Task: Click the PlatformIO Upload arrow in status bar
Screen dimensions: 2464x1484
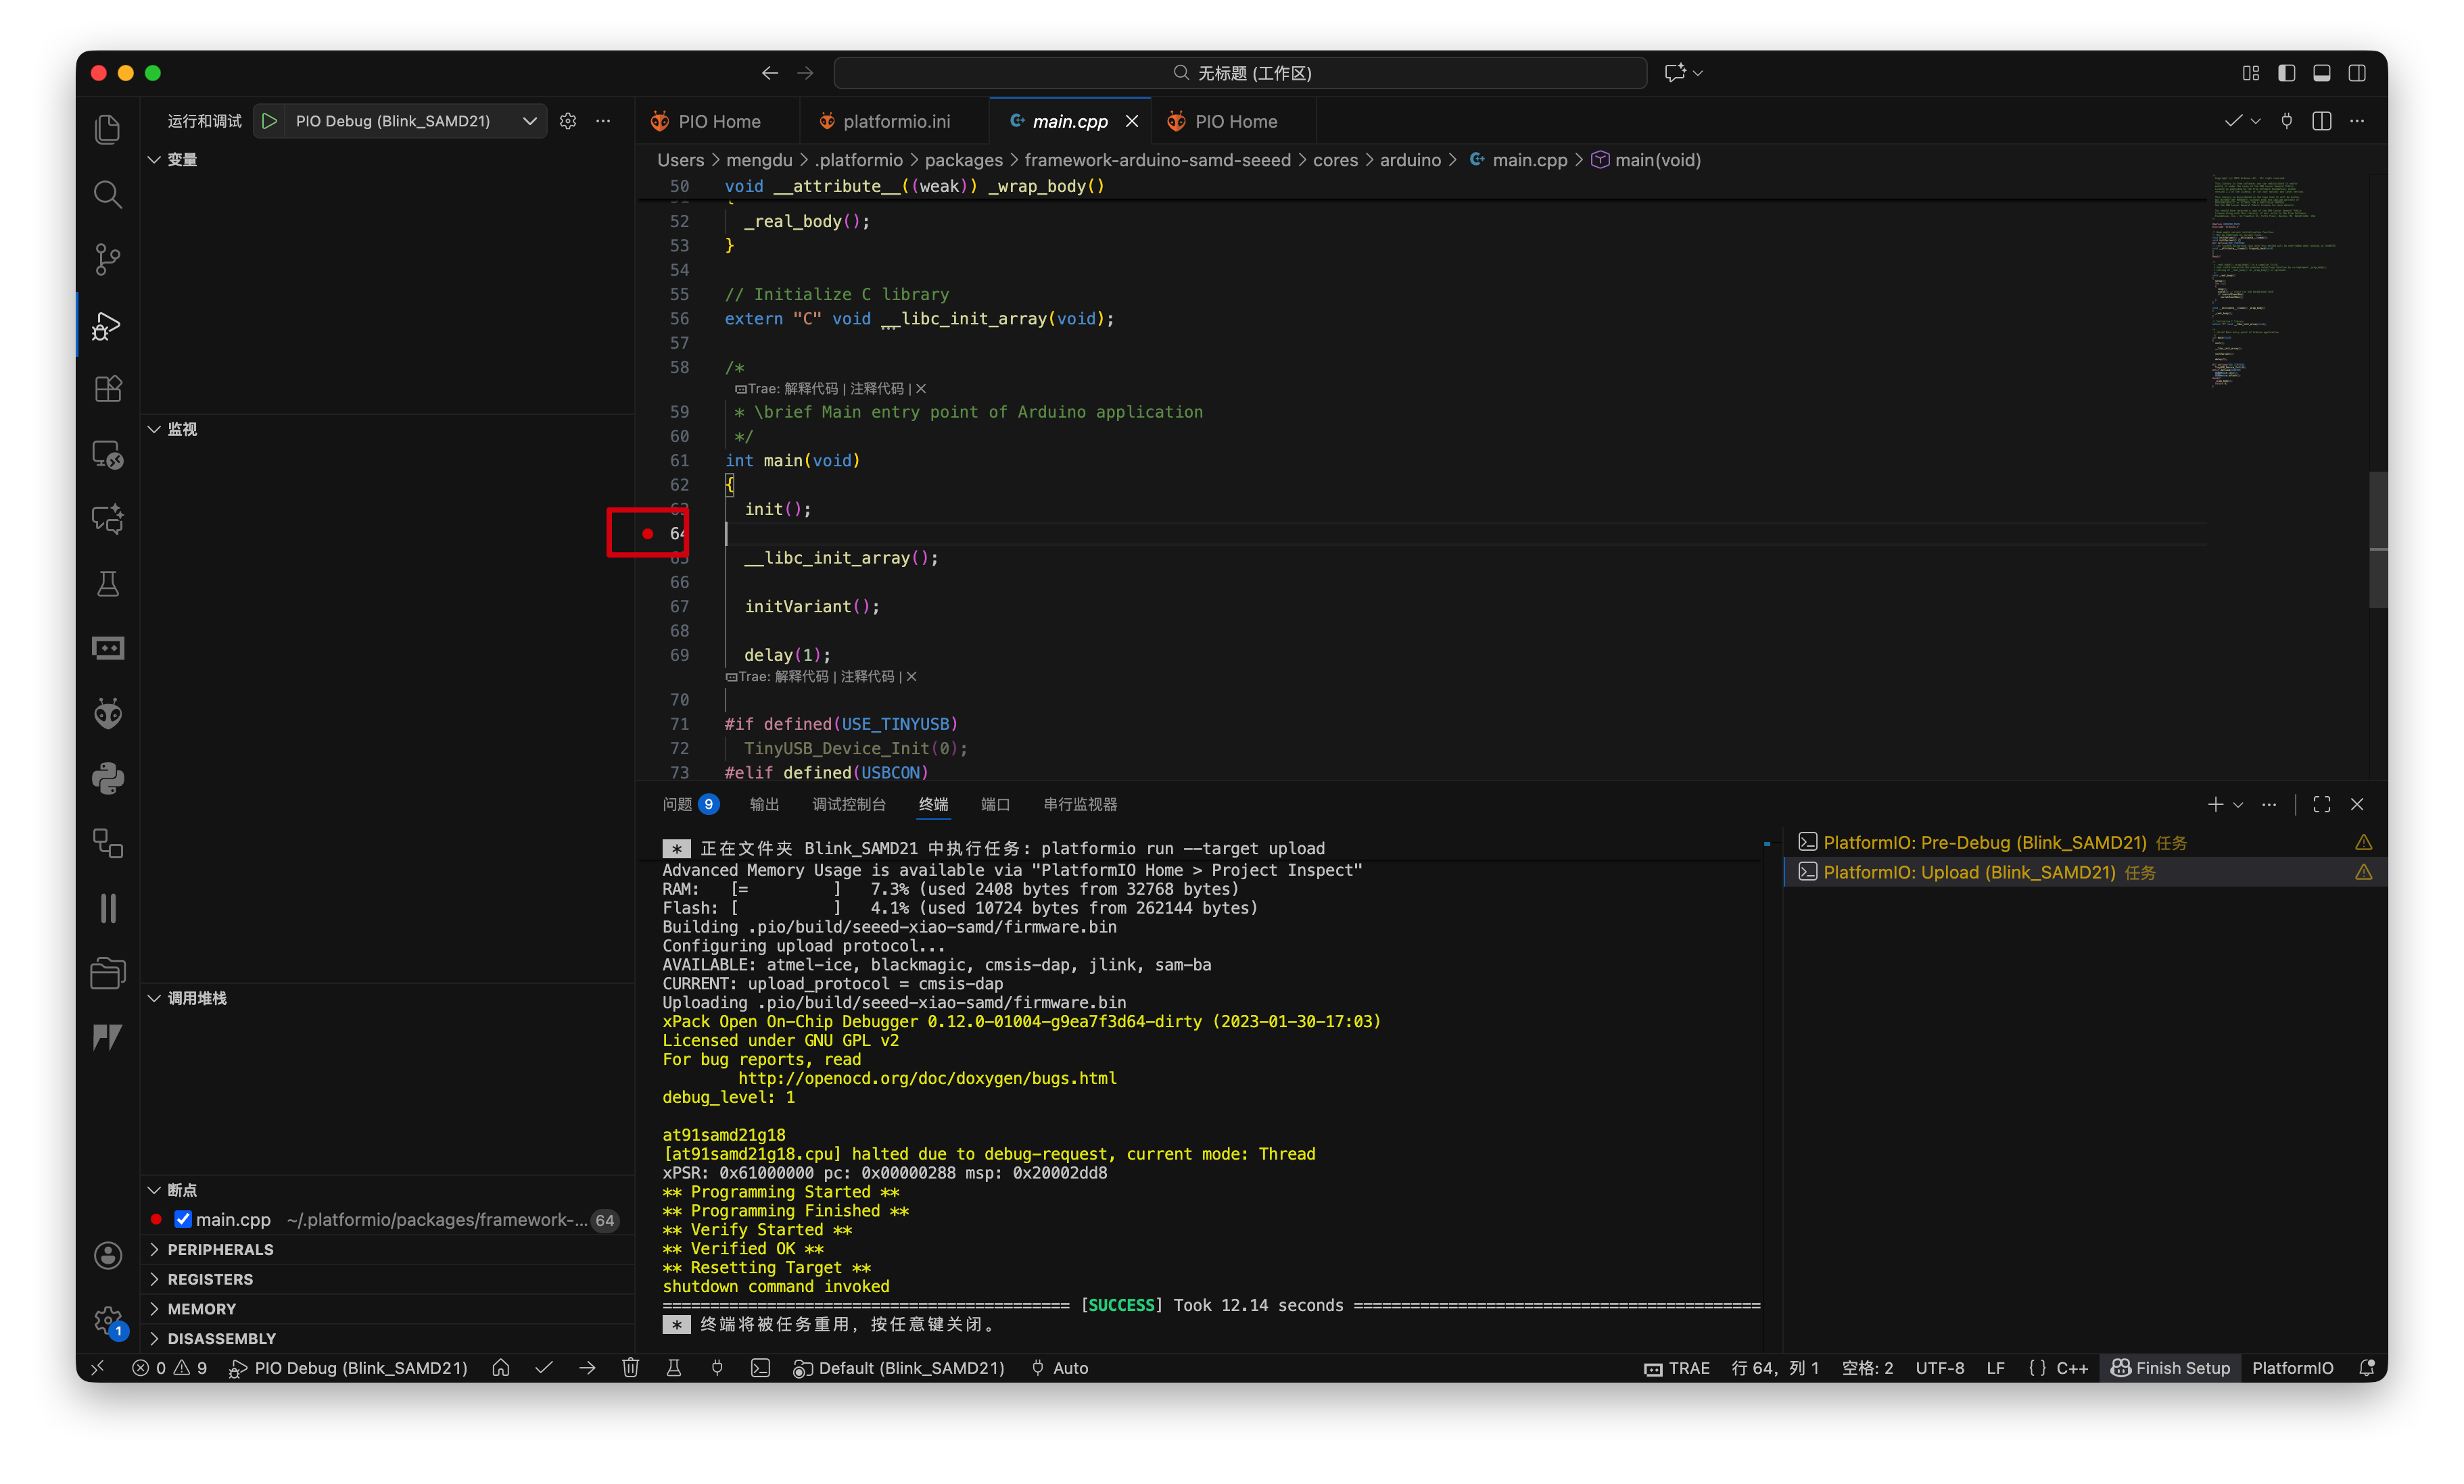Action: point(587,1368)
